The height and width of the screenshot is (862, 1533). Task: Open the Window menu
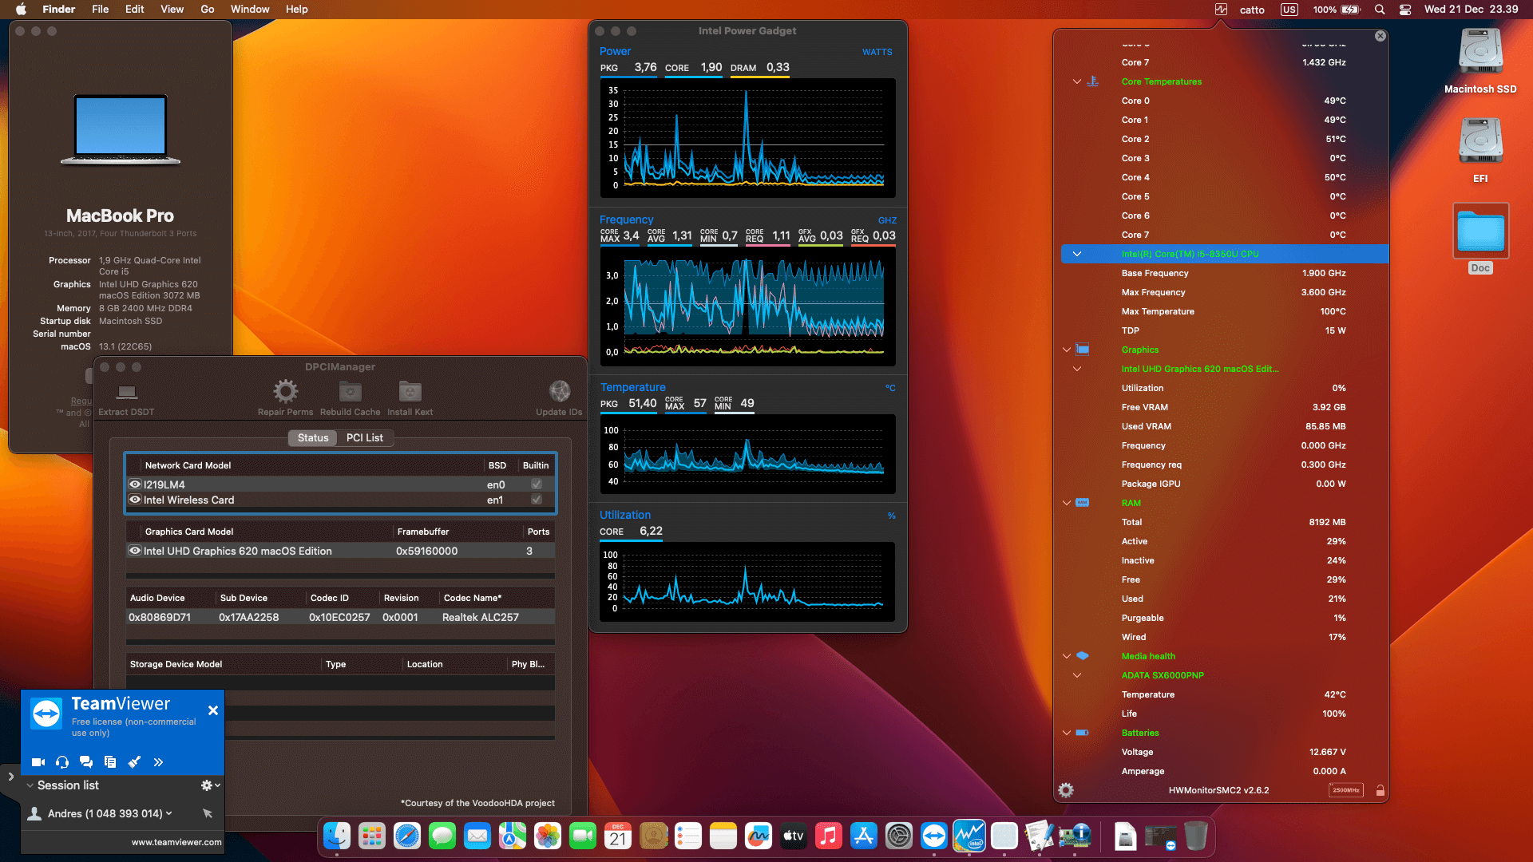[250, 10]
